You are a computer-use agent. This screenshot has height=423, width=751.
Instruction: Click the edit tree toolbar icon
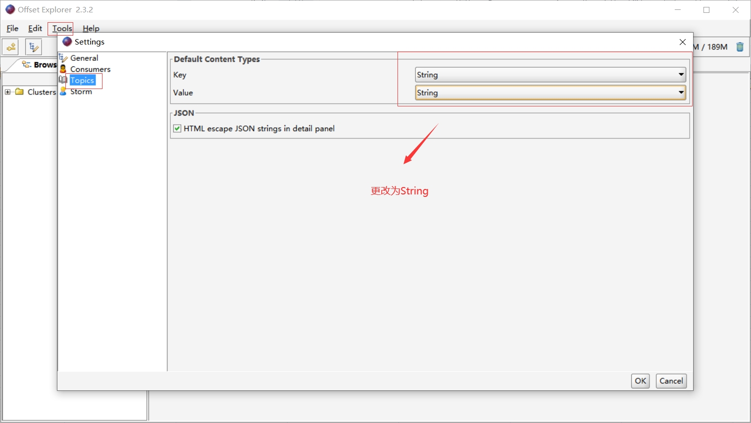34,47
